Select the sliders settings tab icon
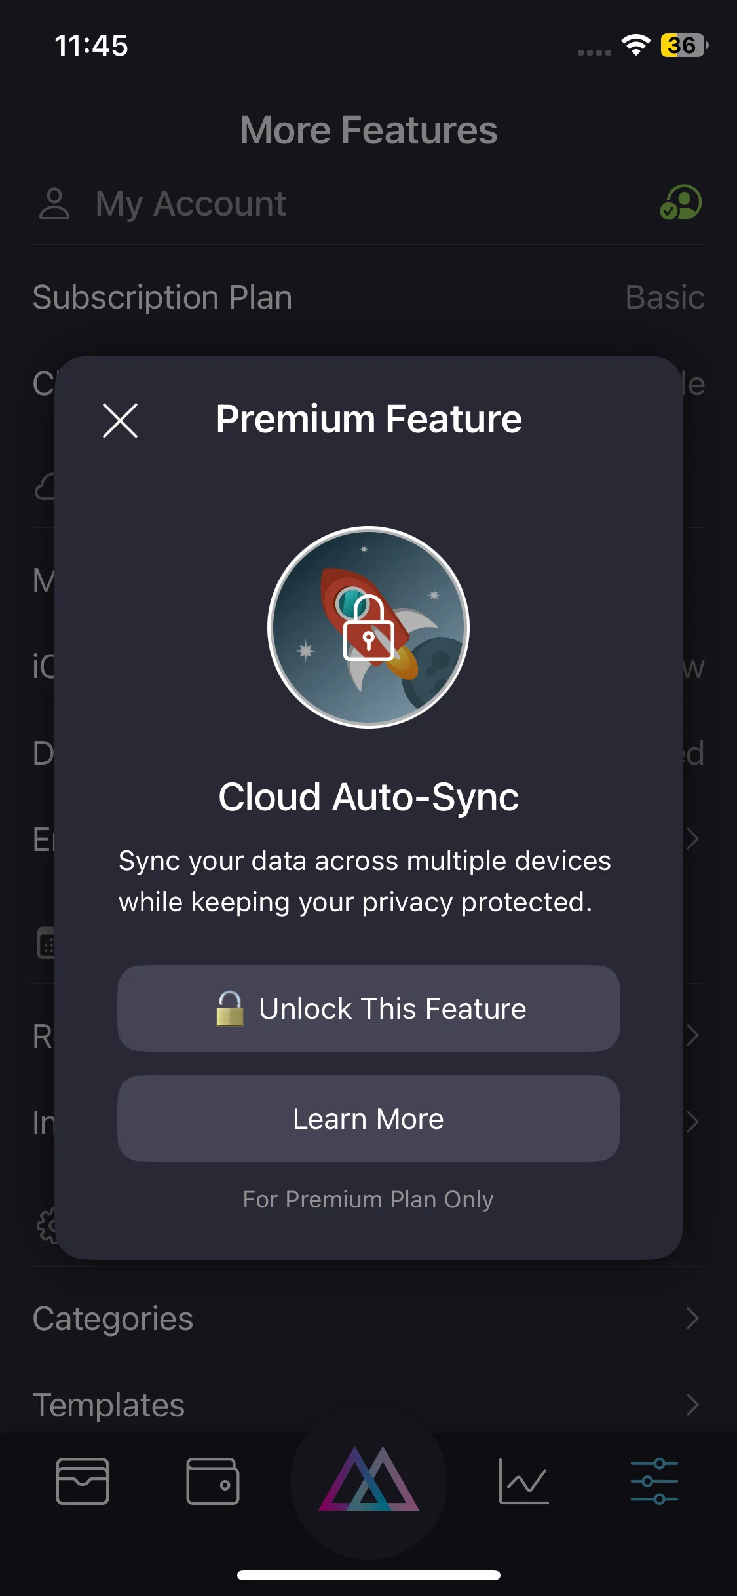737x1596 pixels. (654, 1481)
